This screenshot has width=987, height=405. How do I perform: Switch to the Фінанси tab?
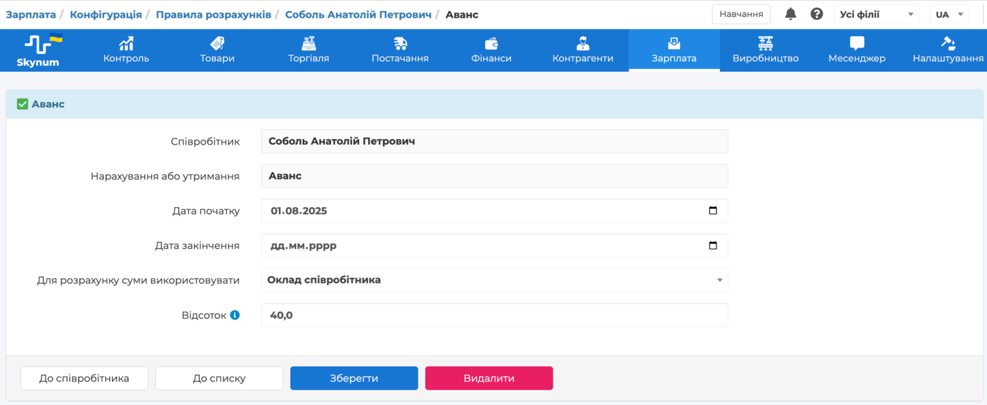492,51
